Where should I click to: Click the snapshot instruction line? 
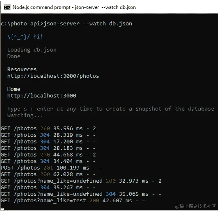[x=110, y=109]
